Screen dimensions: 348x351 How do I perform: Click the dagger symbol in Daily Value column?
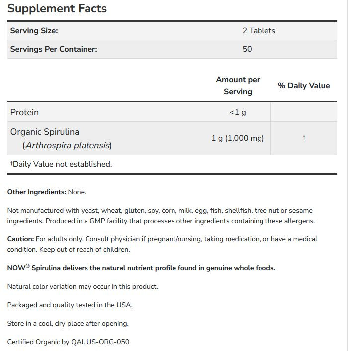[x=304, y=138]
